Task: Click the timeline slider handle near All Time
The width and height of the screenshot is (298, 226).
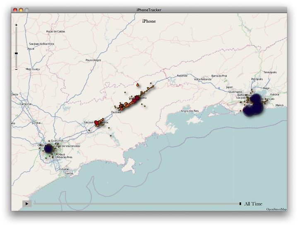Action: tap(240, 204)
